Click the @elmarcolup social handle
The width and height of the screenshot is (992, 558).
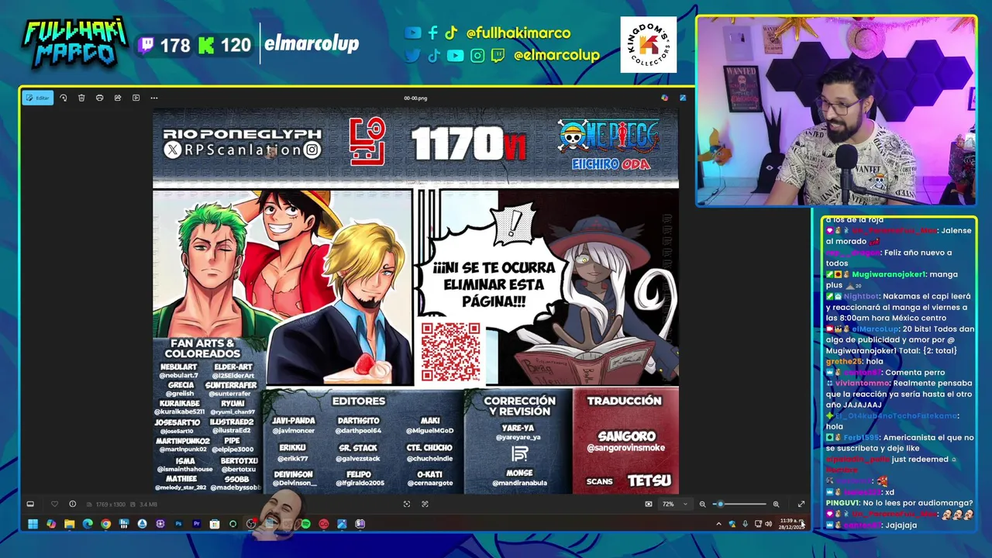click(x=556, y=55)
